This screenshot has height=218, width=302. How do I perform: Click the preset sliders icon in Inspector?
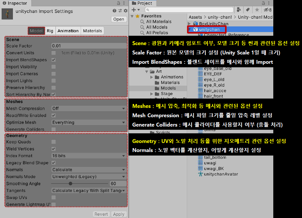click(x=120, y=11)
